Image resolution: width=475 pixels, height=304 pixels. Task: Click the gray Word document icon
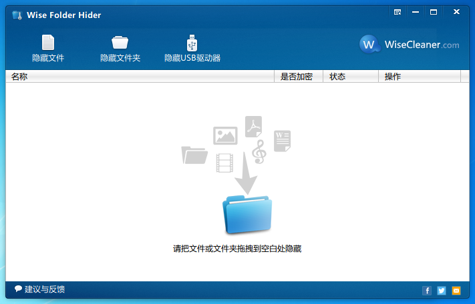click(282, 141)
